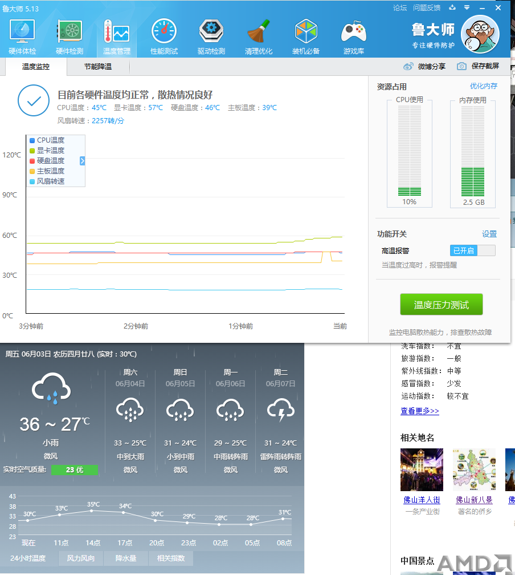Toggle 主板温度 series in chart legend
The image size is (515, 575).
pyautogui.click(x=47, y=171)
